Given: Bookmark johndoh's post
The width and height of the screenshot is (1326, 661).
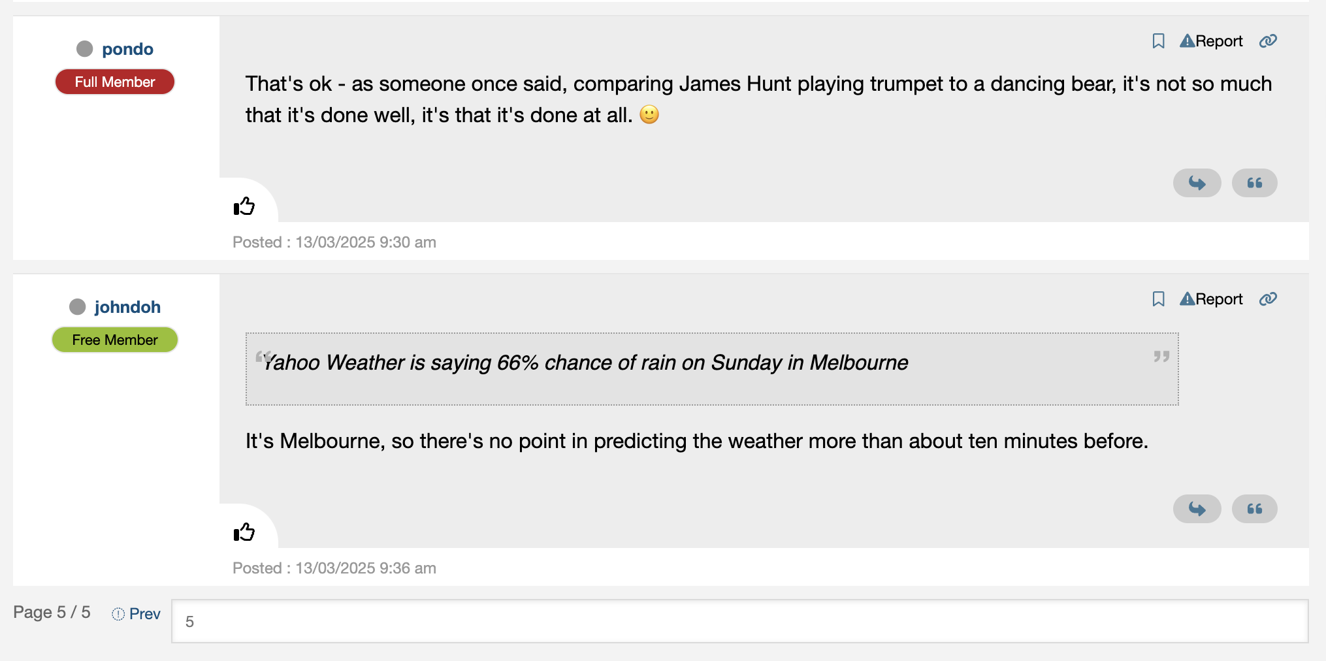Looking at the screenshot, I should tap(1158, 299).
